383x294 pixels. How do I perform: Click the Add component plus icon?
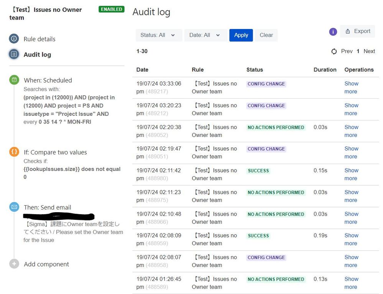(14, 263)
